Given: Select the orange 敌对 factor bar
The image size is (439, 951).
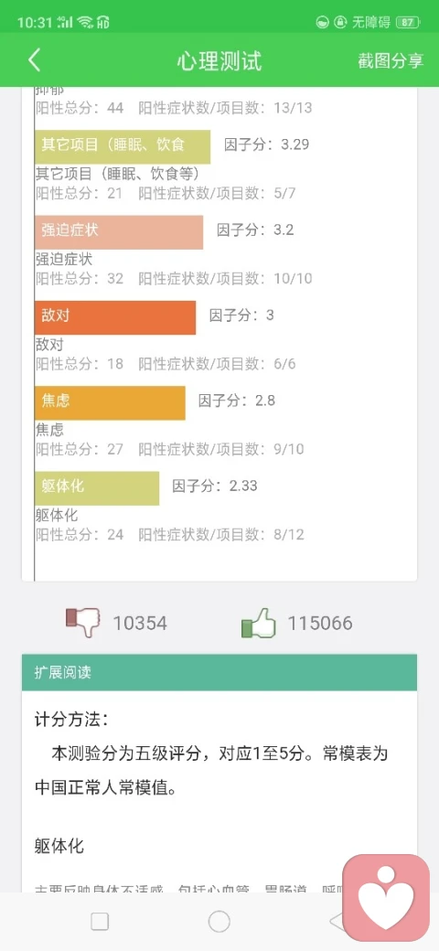Looking at the screenshot, I should 115,317.
